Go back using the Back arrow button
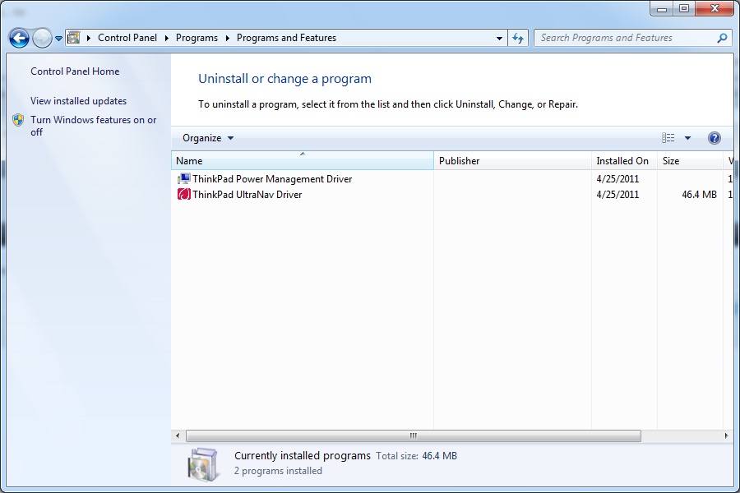Viewport: 740px width, 493px height. click(x=20, y=39)
